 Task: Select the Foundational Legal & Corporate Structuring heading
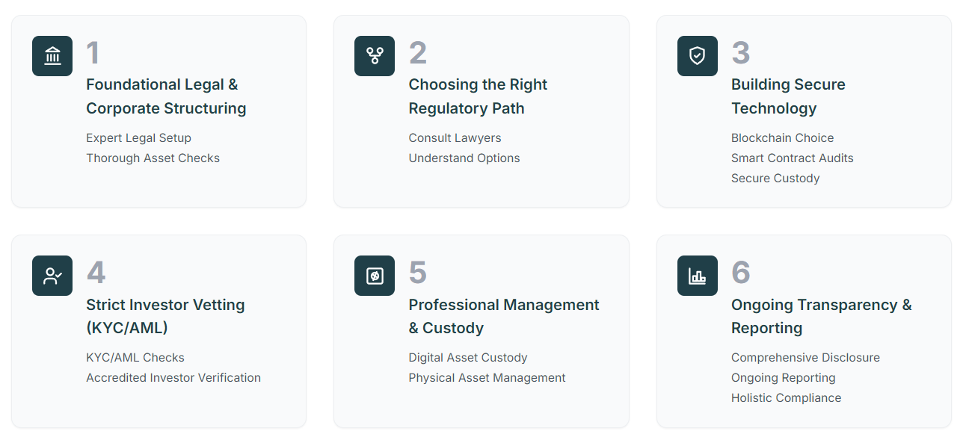tap(166, 96)
